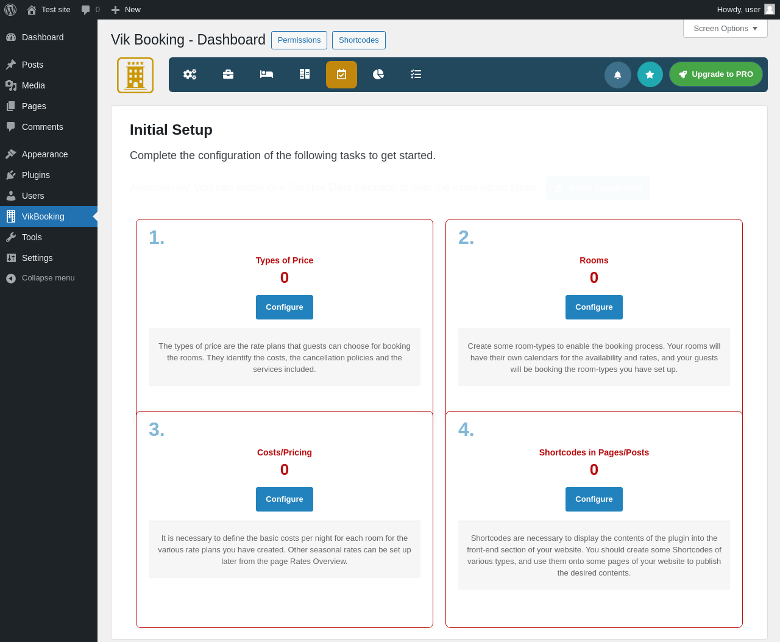Configure Costs/Pricing in step 3
This screenshot has height=642, width=780.
pyautogui.click(x=285, y=499)
